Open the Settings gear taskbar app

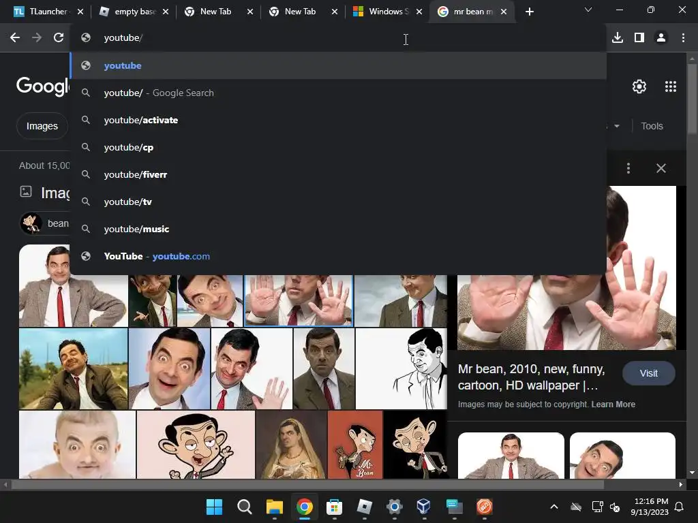tap(394, 507)
